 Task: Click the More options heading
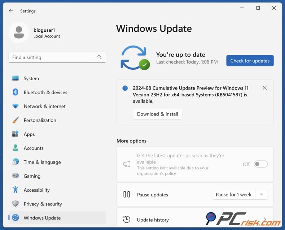click(131, 141)
